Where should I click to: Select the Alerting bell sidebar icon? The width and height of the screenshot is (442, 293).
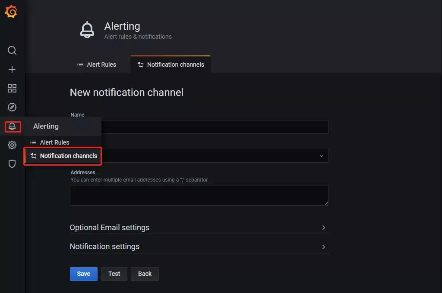tap(13, 126)
